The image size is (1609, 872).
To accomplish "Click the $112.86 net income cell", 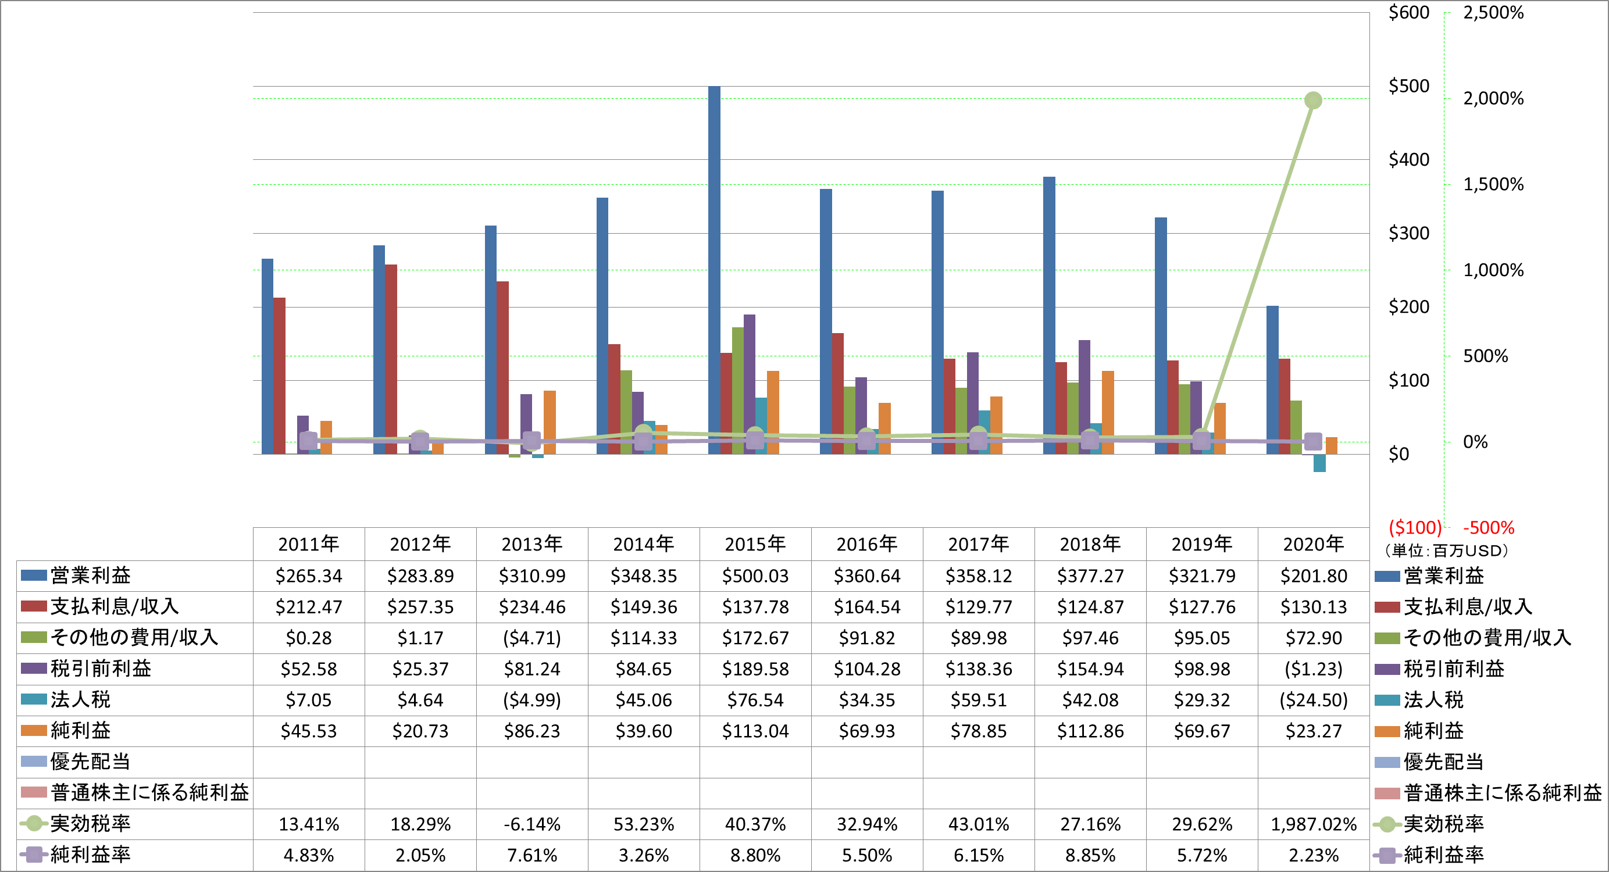I will tap(1090, 731).
